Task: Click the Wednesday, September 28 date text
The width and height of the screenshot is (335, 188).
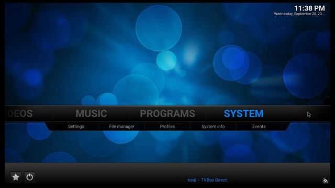Action: click(299, 14)
